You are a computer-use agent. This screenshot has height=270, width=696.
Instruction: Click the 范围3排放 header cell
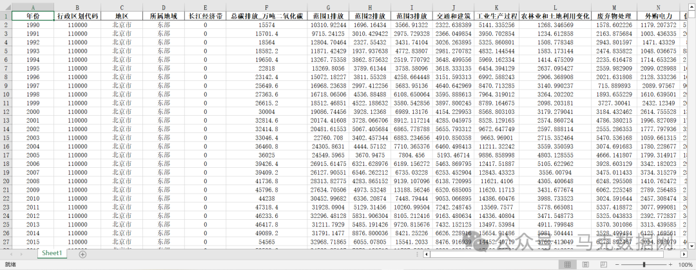point(411,16)
